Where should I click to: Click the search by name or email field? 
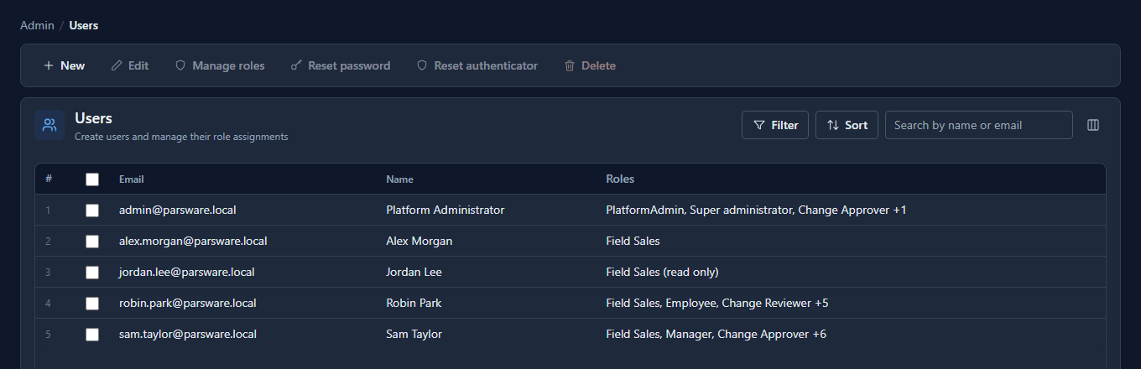pyautogui.click(x=979, y=125)
